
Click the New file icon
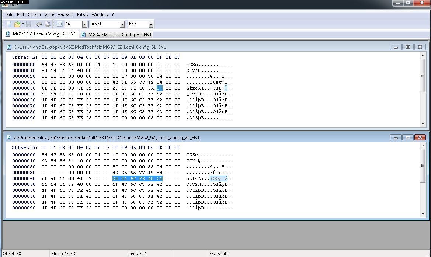[9, 24]
